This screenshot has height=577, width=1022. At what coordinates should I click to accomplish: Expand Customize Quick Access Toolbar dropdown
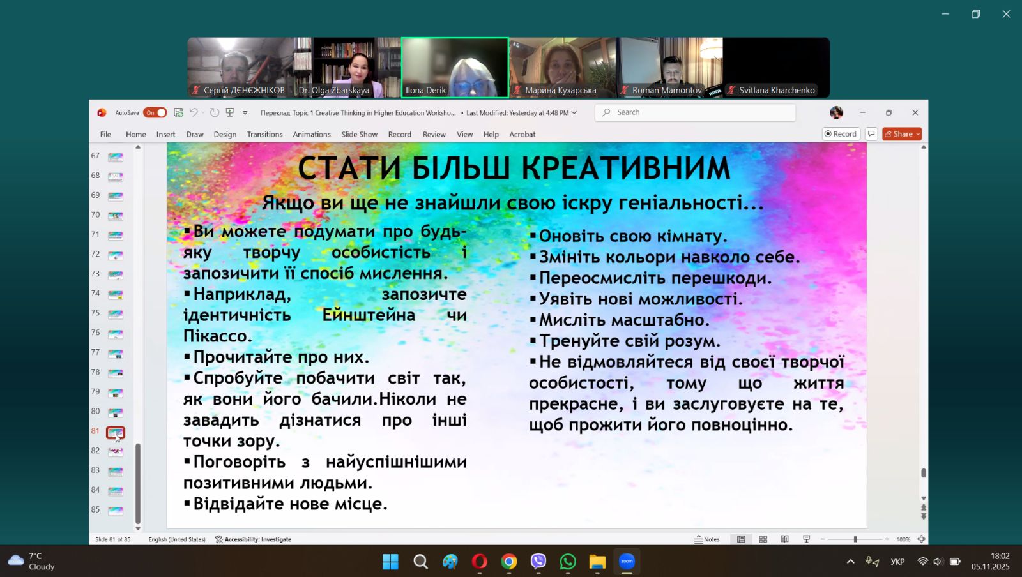point(245,113)
